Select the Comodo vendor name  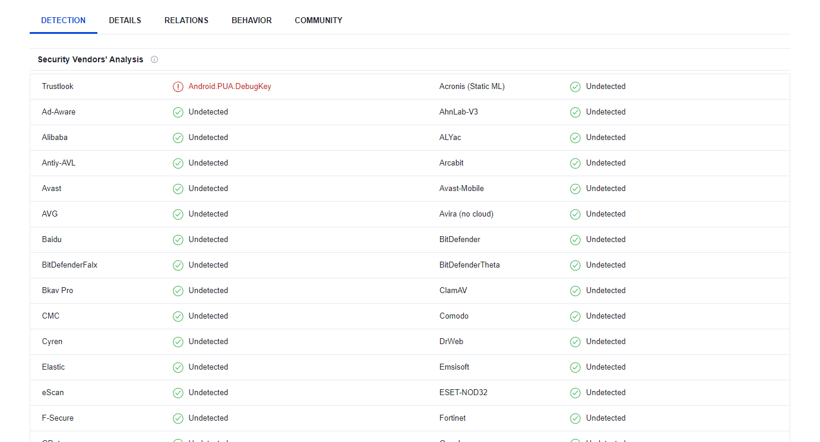tap(454, 316)
